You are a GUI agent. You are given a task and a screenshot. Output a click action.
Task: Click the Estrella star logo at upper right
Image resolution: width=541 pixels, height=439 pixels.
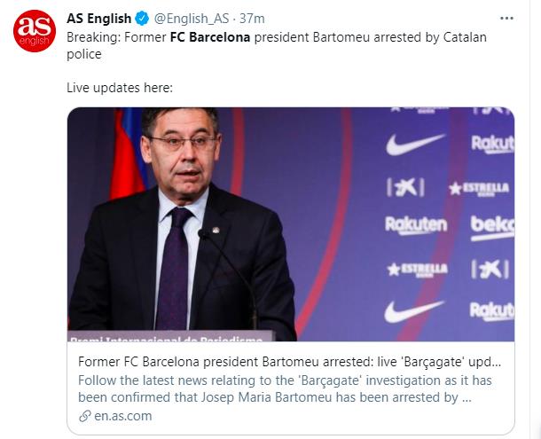coord(479,189)
